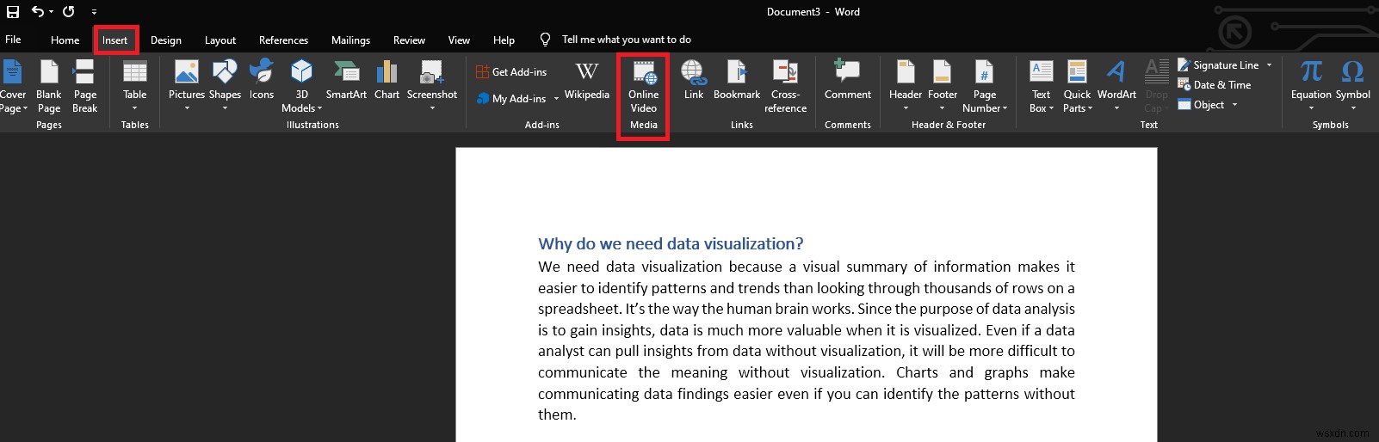
Task: Open the Screenshot dropdown
Action: click(432, 85)
